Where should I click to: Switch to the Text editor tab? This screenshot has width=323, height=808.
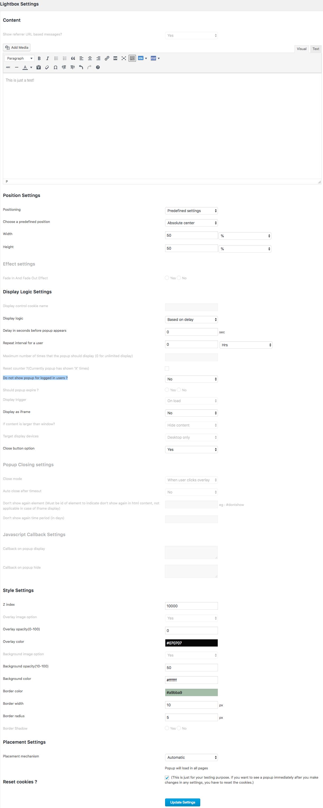(x=316, y=49)
